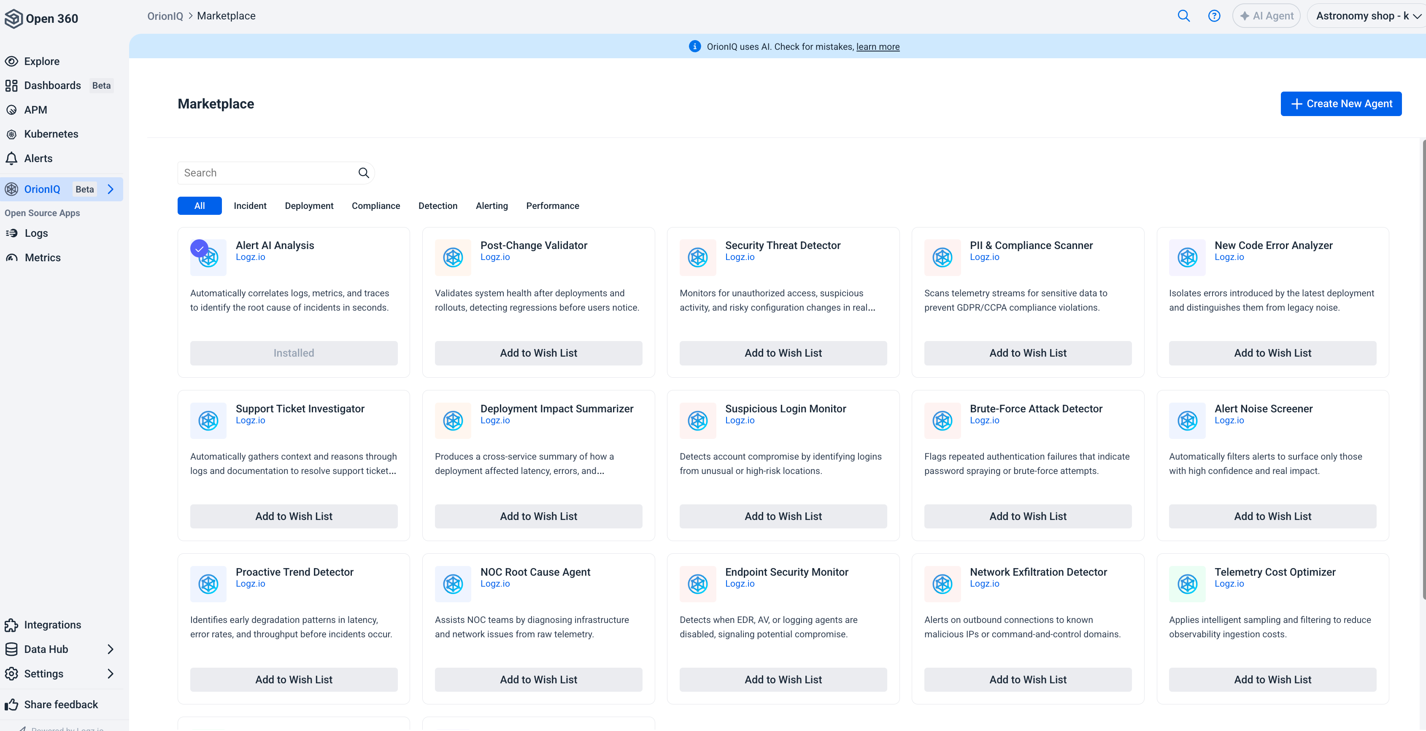This screenshot has height=731, width=1426.
Task: Click the Open 360 logo icon
Action: click(13, 18)
